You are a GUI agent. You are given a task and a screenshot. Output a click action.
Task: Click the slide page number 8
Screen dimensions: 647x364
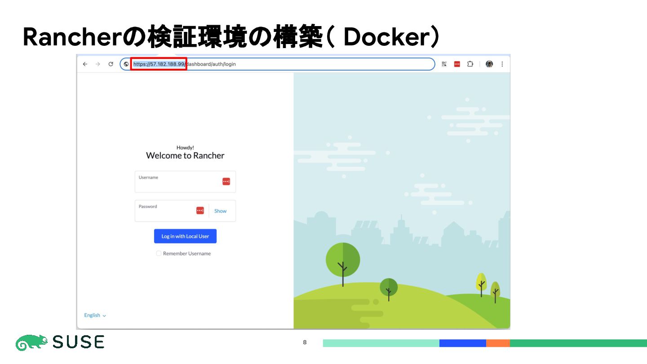(305, 342)
